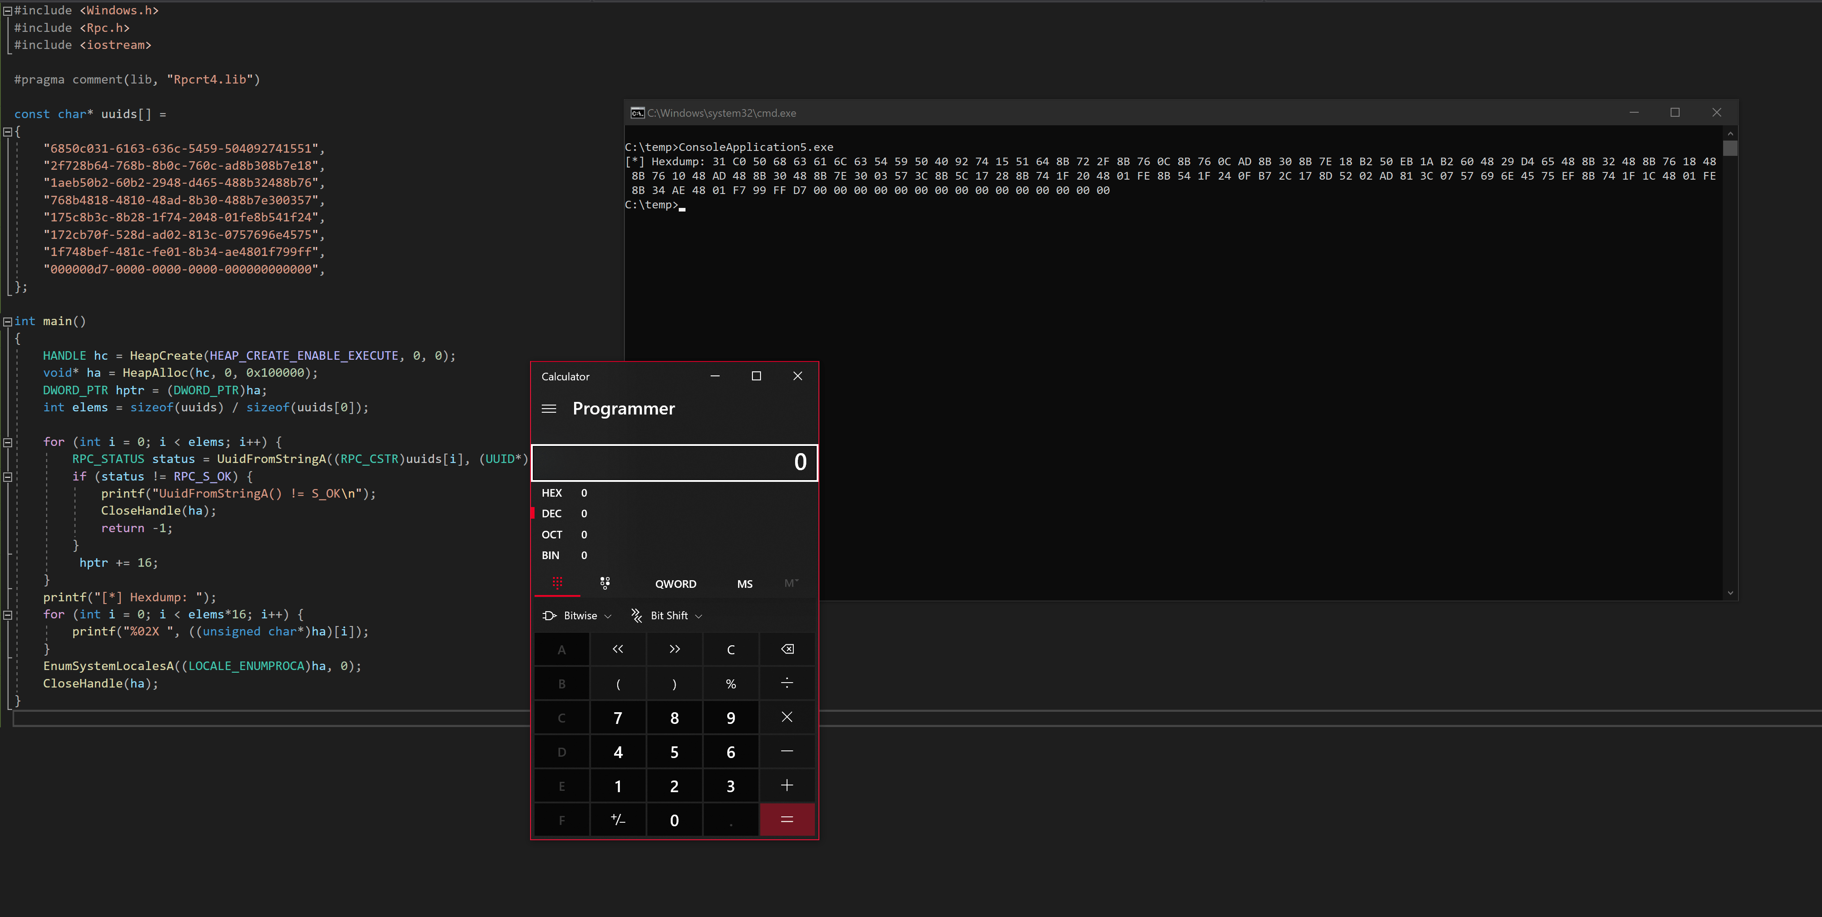Select OCT number base

(x=552, y=534)
